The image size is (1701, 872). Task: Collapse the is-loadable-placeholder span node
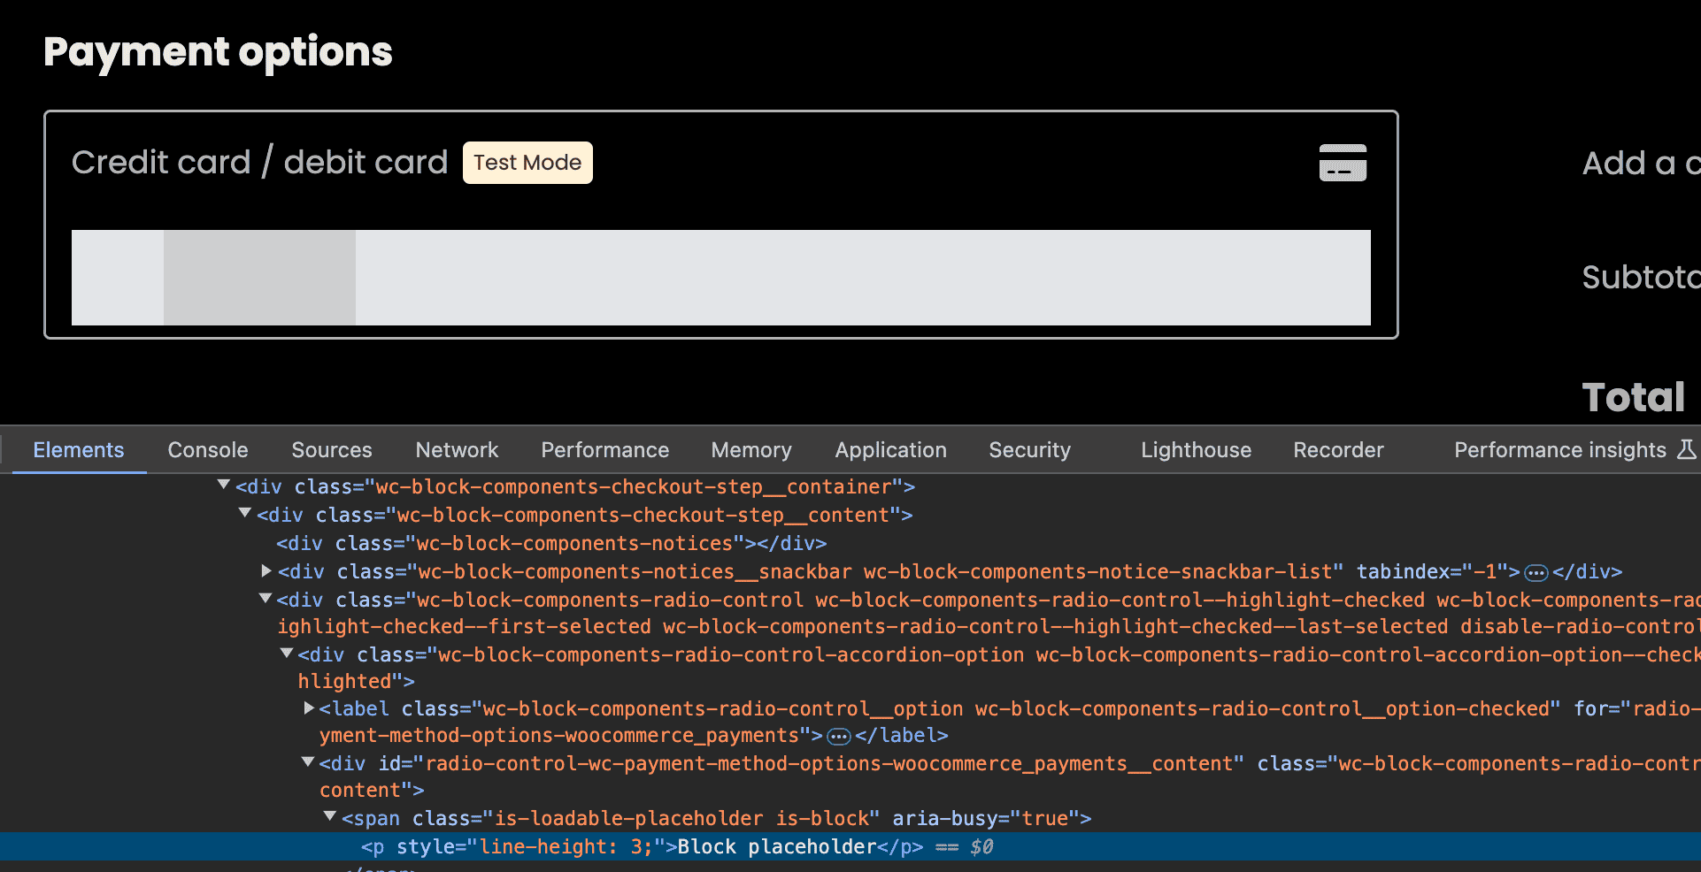[330, 817]
